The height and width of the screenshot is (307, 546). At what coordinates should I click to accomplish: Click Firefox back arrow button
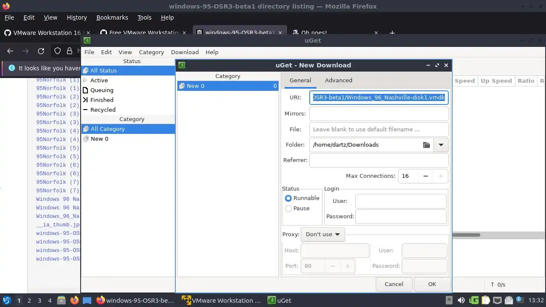[10, 51]
